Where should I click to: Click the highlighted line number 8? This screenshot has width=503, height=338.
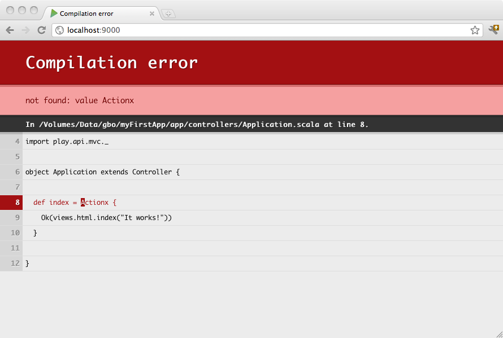pyautogui.click(x=11, y=202)
